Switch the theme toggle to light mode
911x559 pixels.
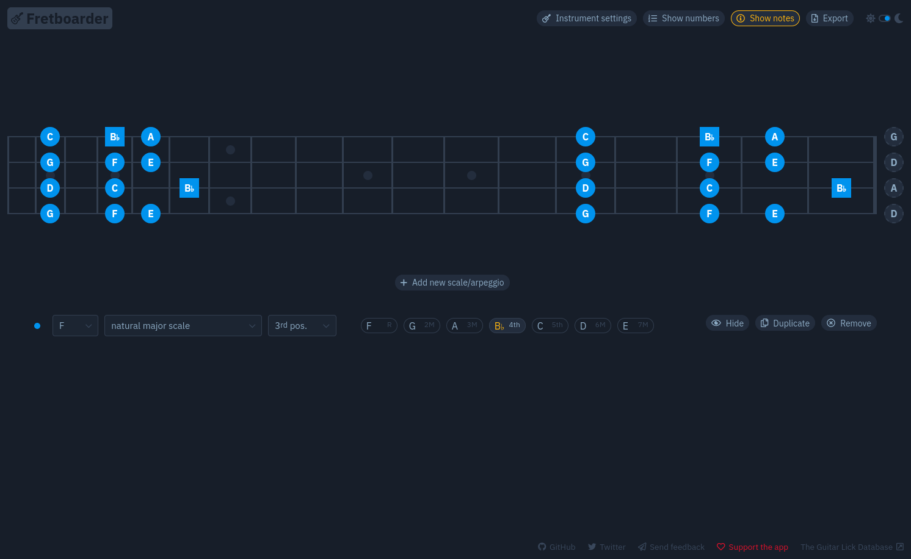[x=871, y=18]
